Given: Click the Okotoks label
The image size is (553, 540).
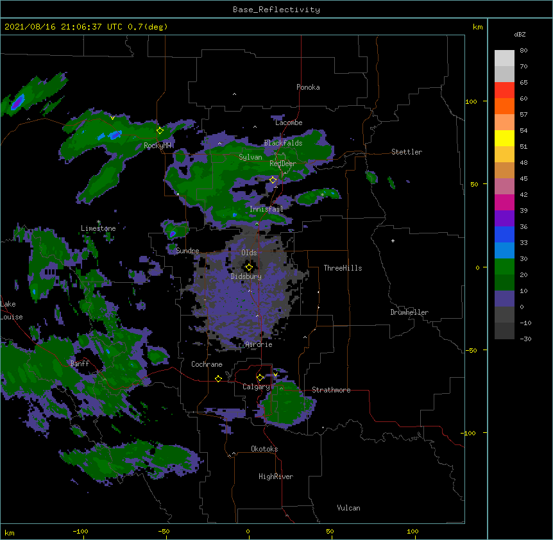Looking at the screenshot, I should [x=264, y=449].
